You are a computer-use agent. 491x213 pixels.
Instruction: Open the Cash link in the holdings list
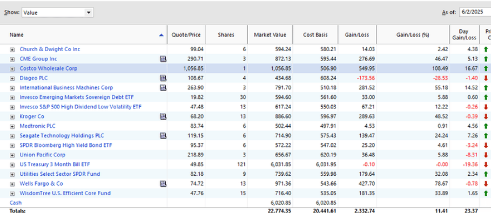pos(16,203)
